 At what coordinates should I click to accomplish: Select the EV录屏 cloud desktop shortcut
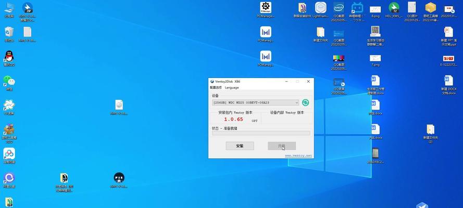pos(9,107)
